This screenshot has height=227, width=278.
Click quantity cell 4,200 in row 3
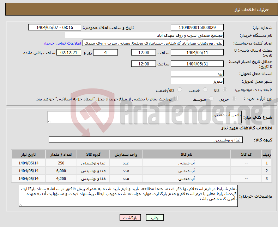(61, 179)
